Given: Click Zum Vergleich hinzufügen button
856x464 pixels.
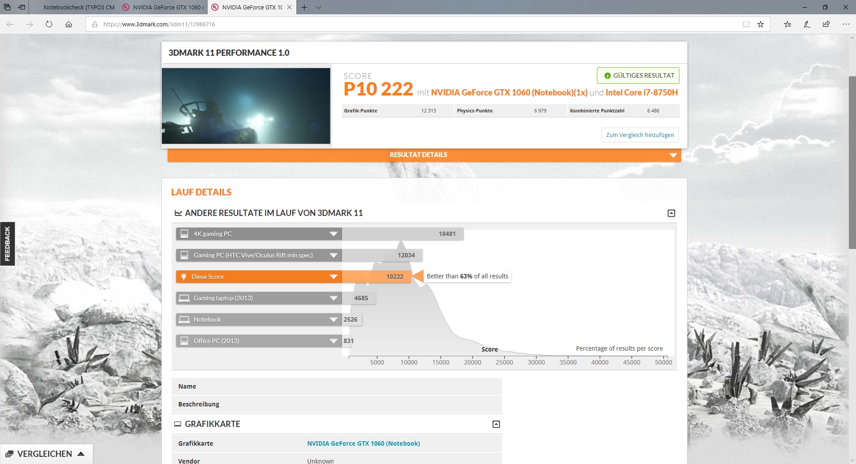Looking at the screenshot, I should click(x=640, y=135).
